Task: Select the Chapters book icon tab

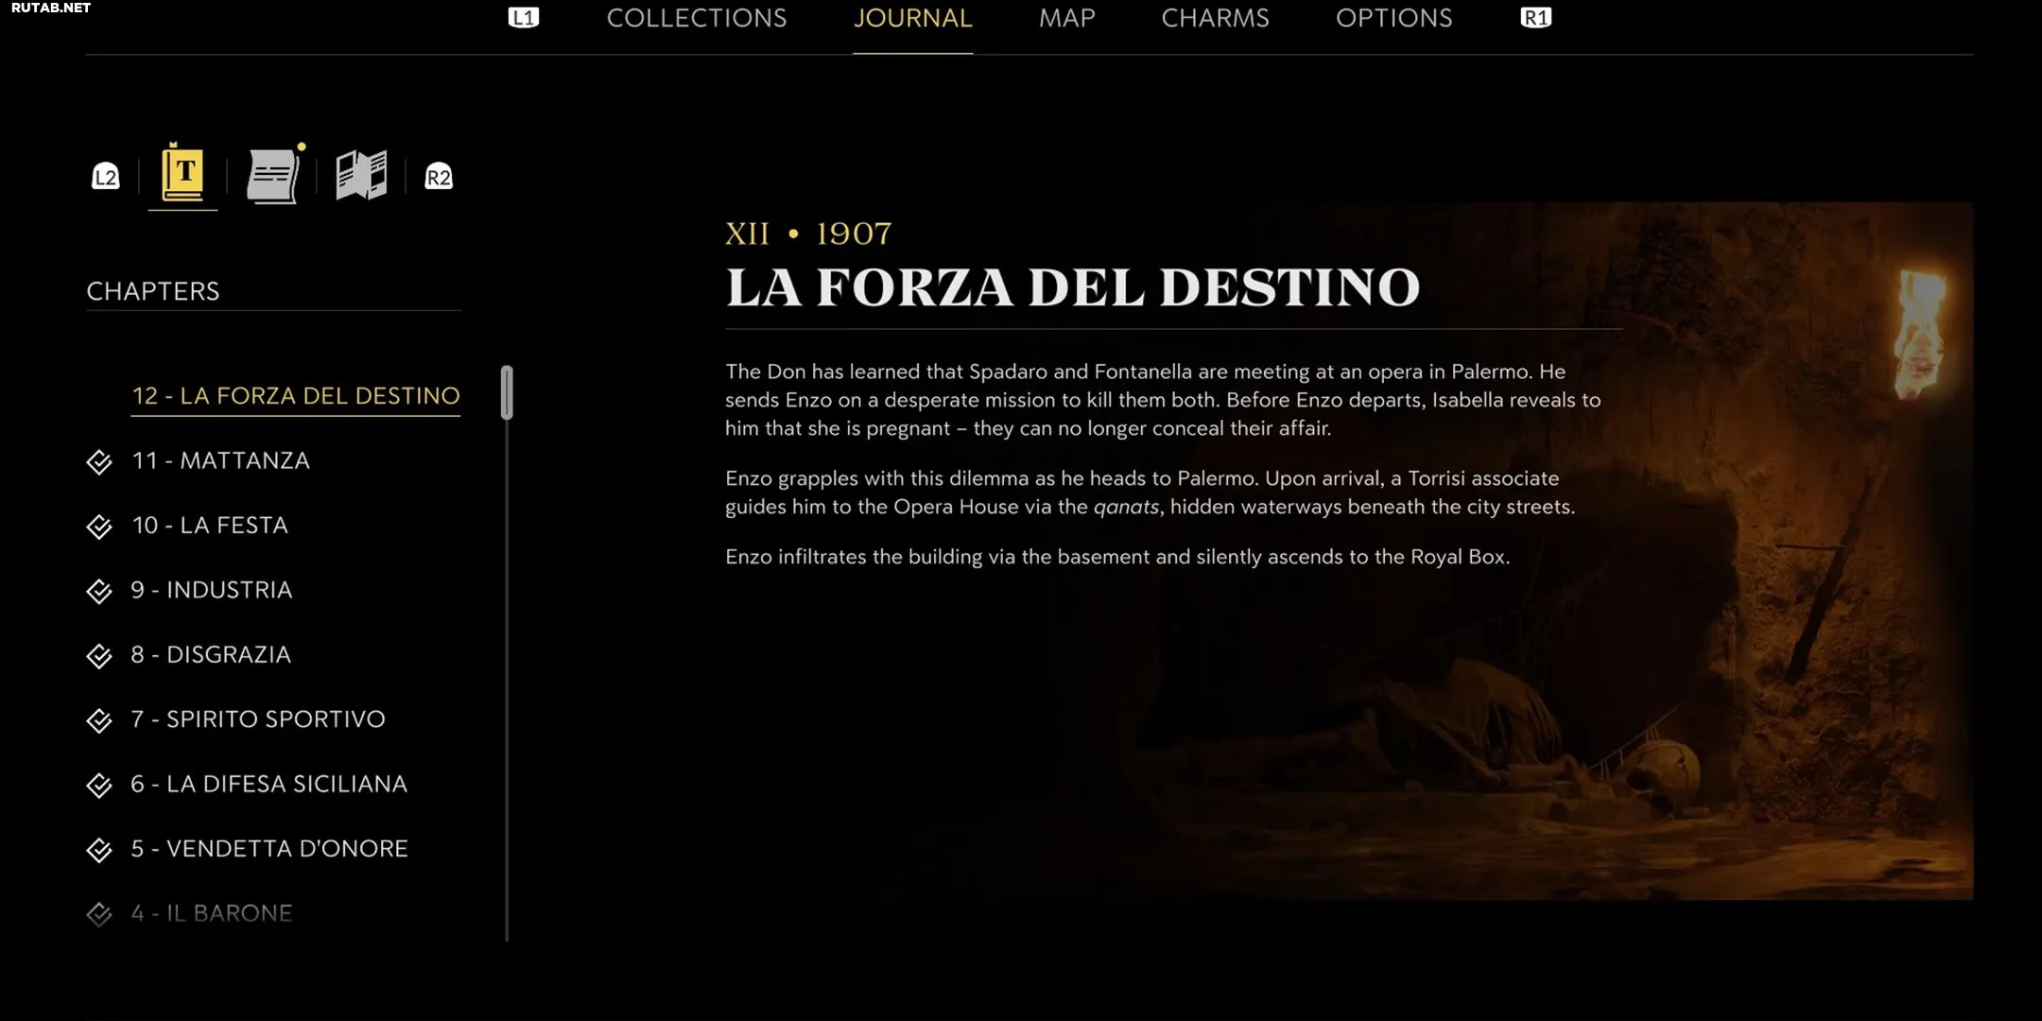Action: click(x=182, y=173)
